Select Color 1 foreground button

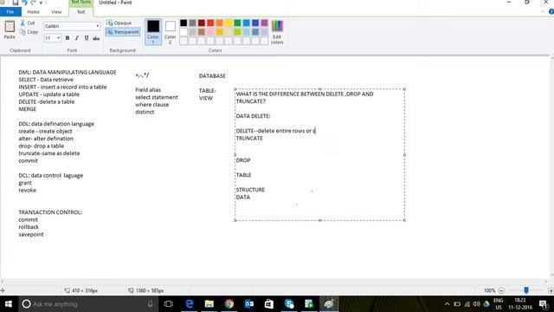pyautogui.click(x=153, y=32)
